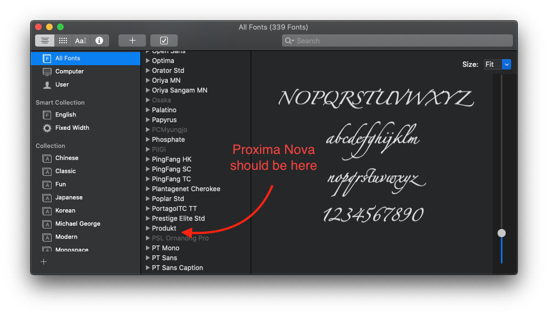Image resolution: width=548 pixels, height=315 pixels.
Task: Close the Font Book window
Action: click(x=39, y=27)
